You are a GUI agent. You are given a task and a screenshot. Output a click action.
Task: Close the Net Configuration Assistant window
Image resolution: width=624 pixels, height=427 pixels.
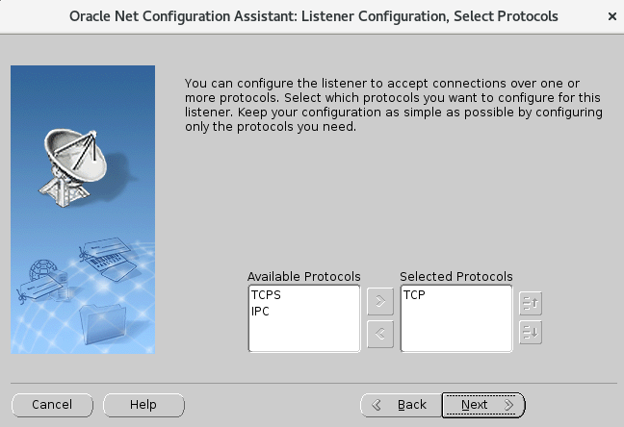click(x=612, y=16)
